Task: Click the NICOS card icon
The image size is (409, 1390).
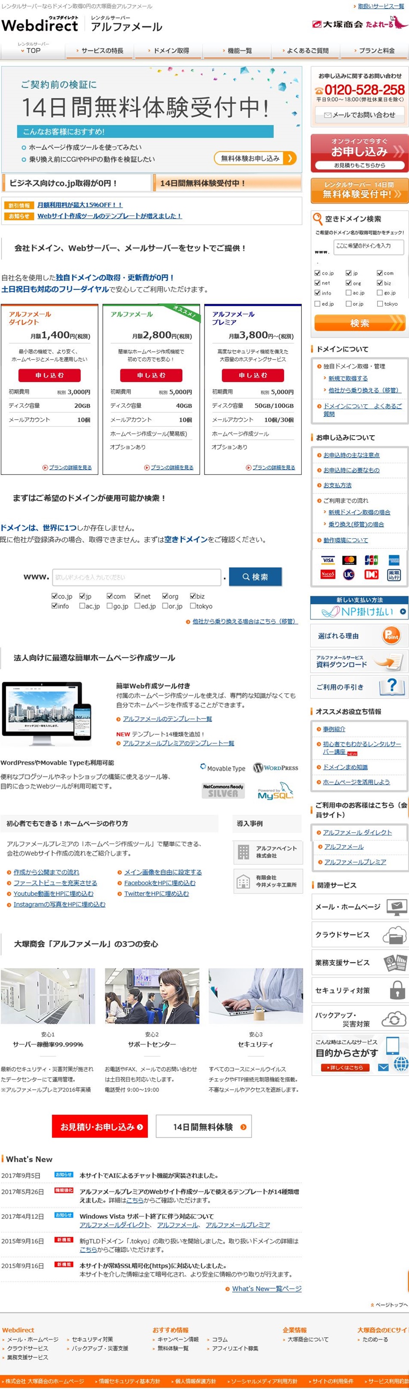Action: (x=328, y=574)
